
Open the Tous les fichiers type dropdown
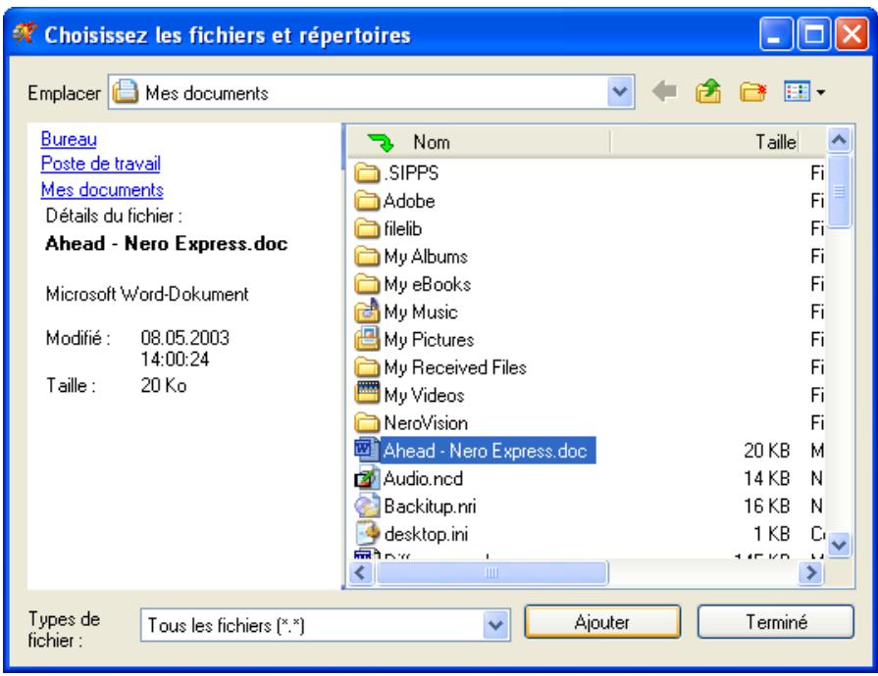[x=495, y=624]
